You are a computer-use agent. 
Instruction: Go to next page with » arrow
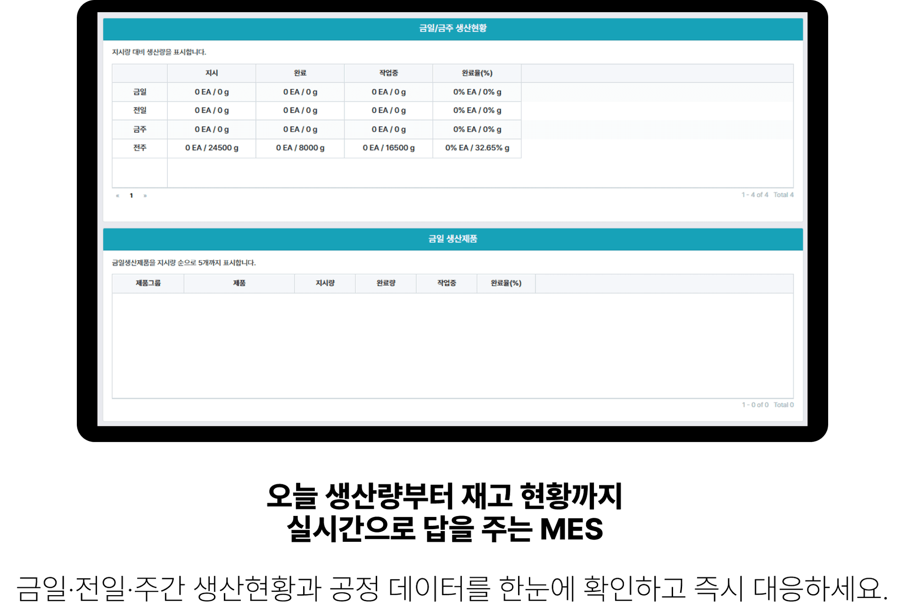(x=145, y=196)
